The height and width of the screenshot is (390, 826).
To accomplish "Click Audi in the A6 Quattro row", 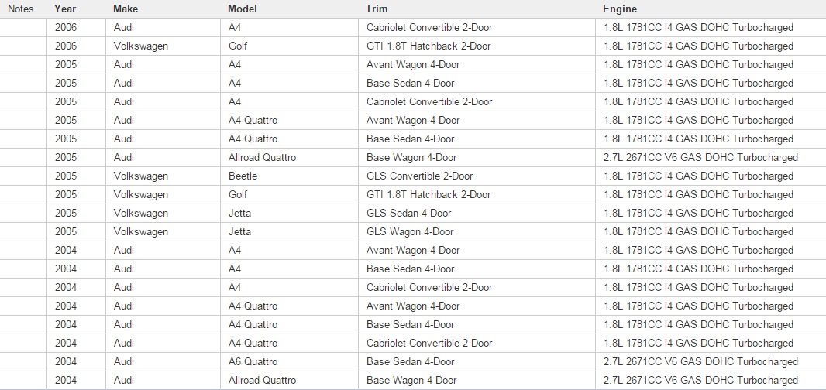I will 124,361.
